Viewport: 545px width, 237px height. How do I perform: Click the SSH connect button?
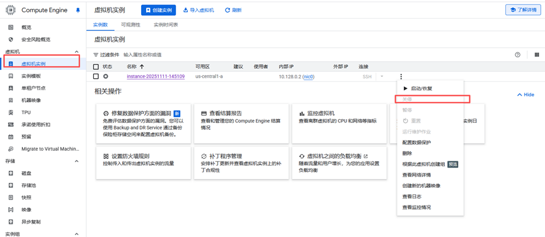(367, 76)
